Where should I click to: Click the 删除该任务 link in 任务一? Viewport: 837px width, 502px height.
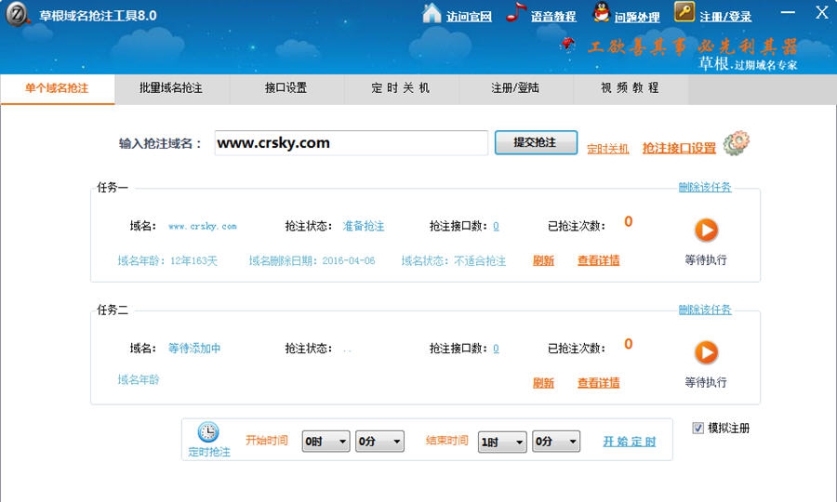(x=704, y=187)
